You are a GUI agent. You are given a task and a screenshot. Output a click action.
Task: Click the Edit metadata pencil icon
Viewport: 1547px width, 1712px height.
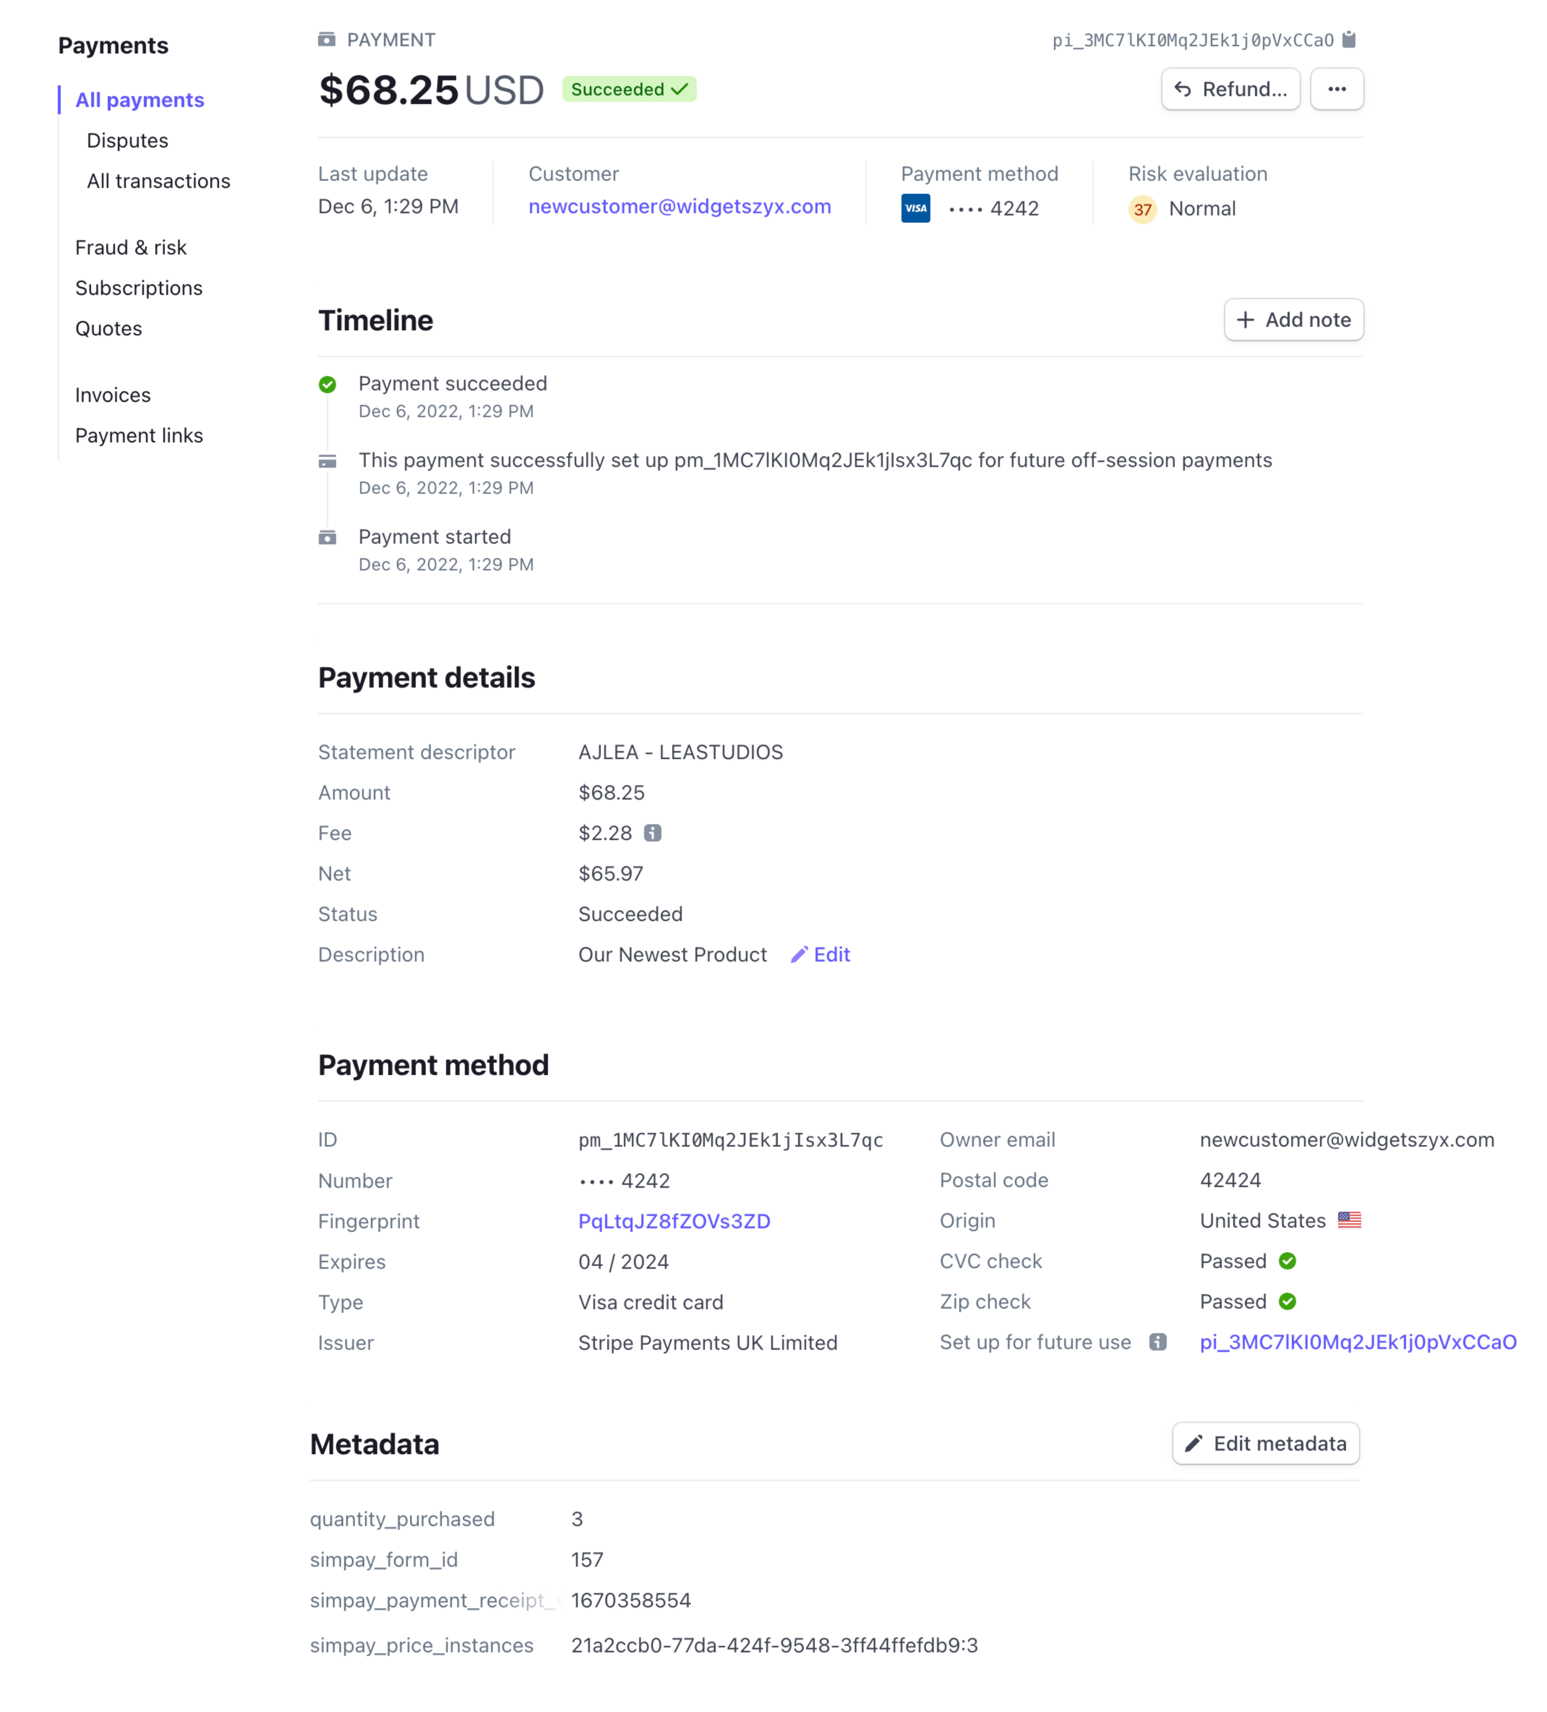tap(1194, 1443)
